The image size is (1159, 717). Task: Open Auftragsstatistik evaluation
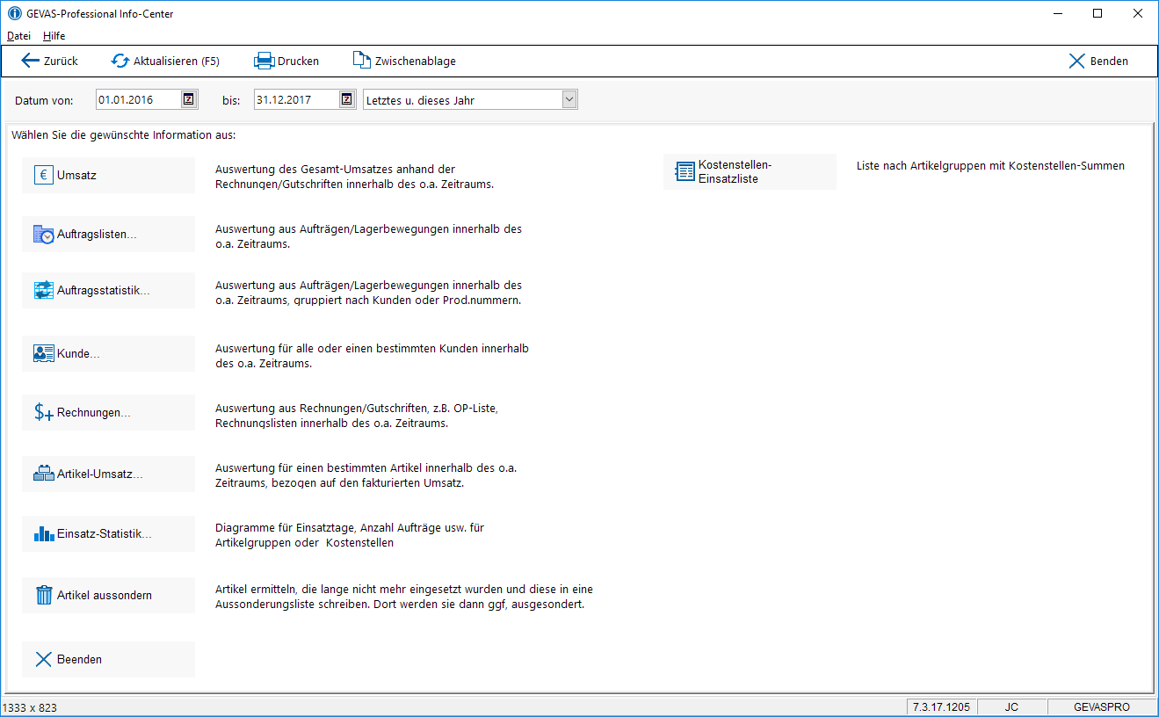point(108,290)
